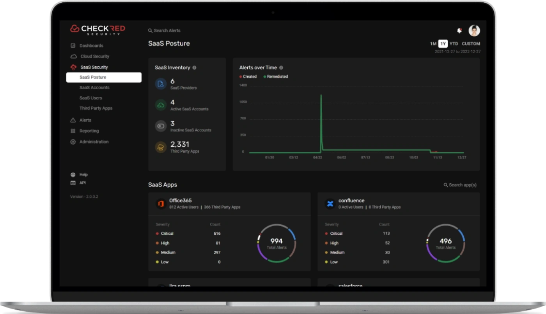Click Office365 High count 81

(x=218, y=243)
